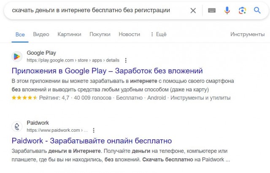Submit search with the magnifying glass icon
270x173 pixels.
pos(257,11)
